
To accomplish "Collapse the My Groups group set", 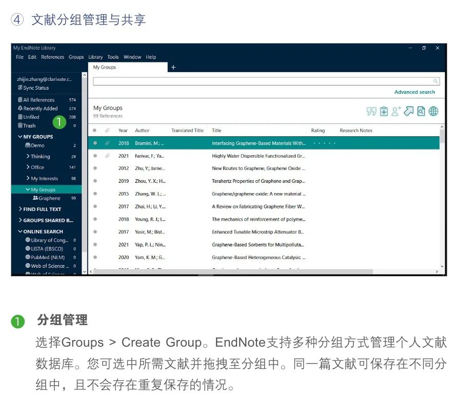I will pos(28,189).
